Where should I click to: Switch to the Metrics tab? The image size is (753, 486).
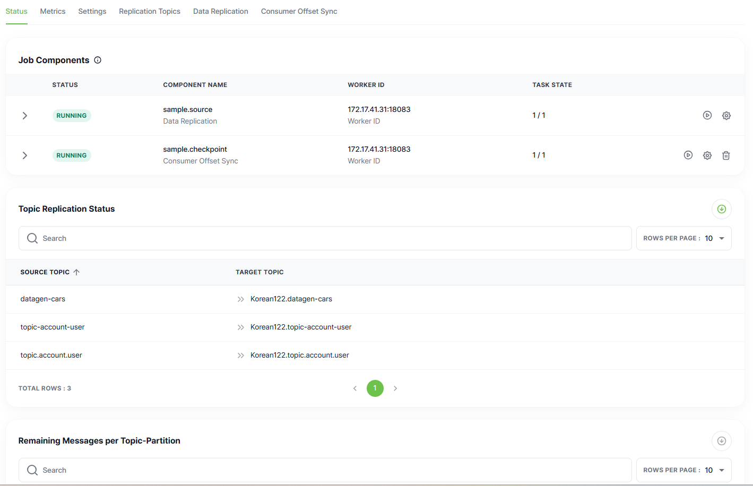point(53,11)
